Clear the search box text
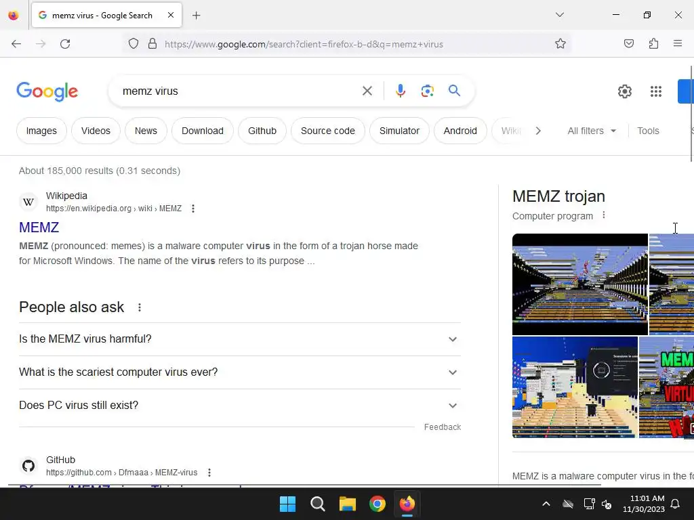 point(367,91)
